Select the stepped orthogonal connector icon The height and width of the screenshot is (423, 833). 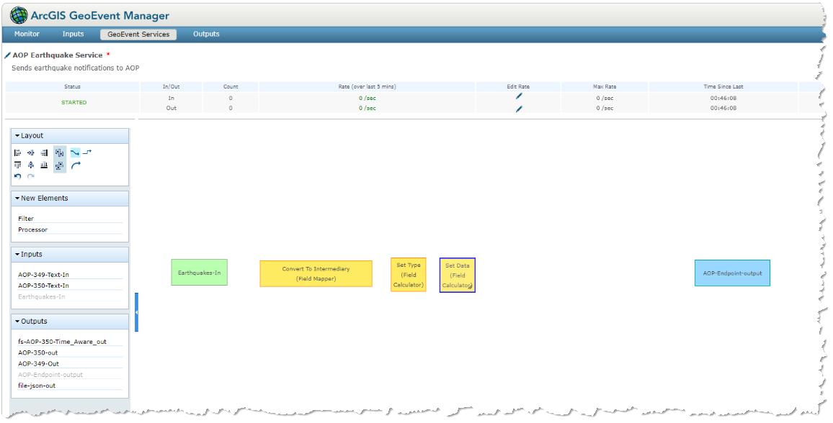click(x=88, y=153)
